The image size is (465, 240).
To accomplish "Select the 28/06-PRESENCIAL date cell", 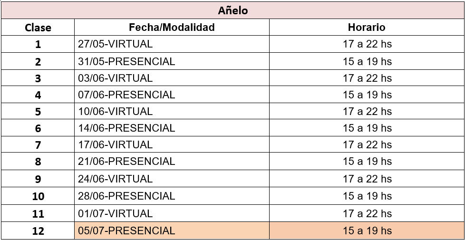I will (172, 196).
